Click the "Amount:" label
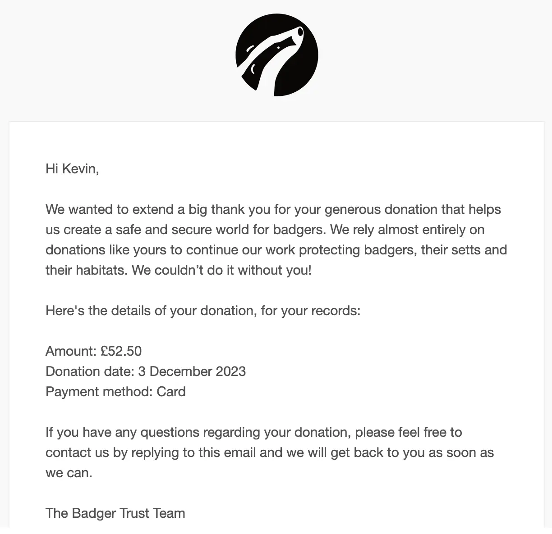This screenshot has height=534, width=552. (x=71, y=351)
